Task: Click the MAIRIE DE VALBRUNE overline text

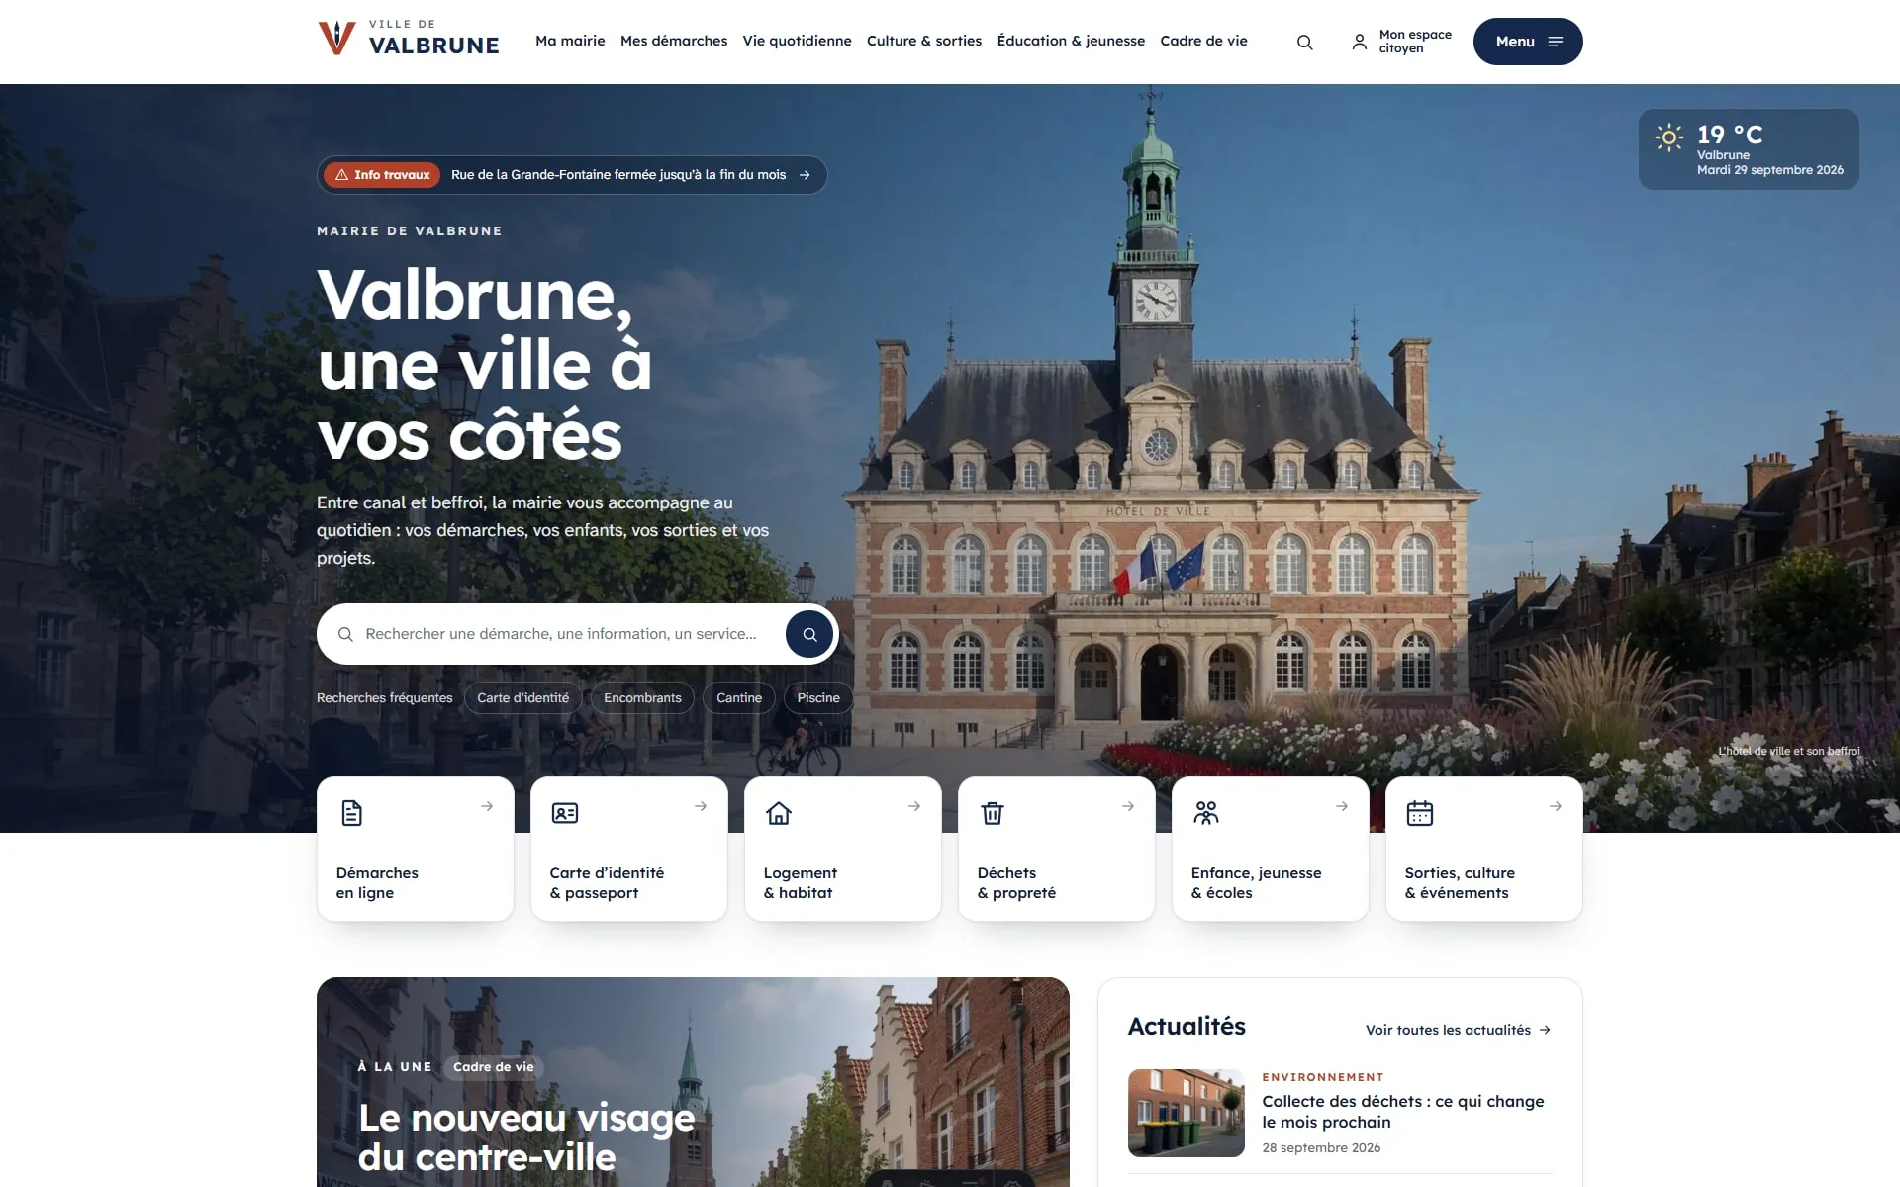Action: click(409, 230)
